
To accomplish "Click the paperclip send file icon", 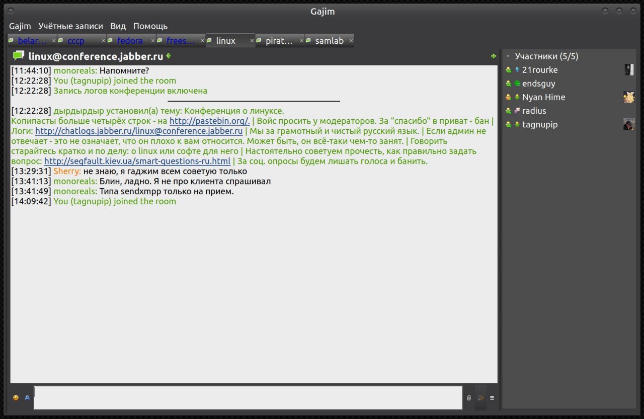I will (x=469, y=398).
